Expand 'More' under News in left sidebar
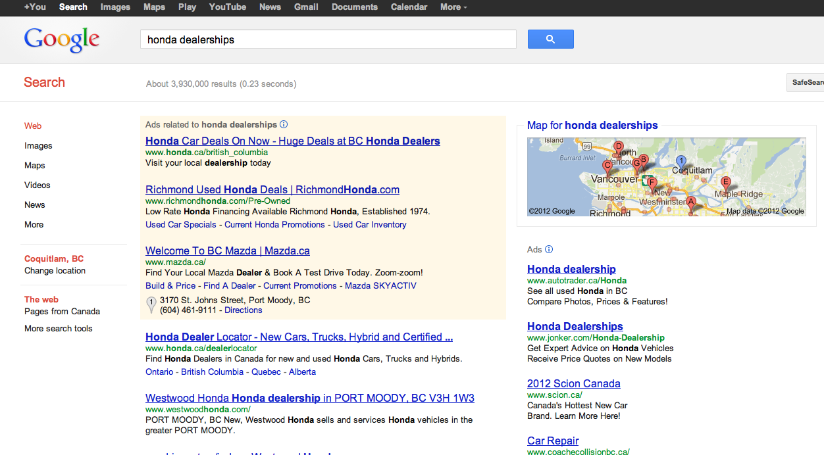This screenshot has width=824, height=455. [x=34, y=224]
